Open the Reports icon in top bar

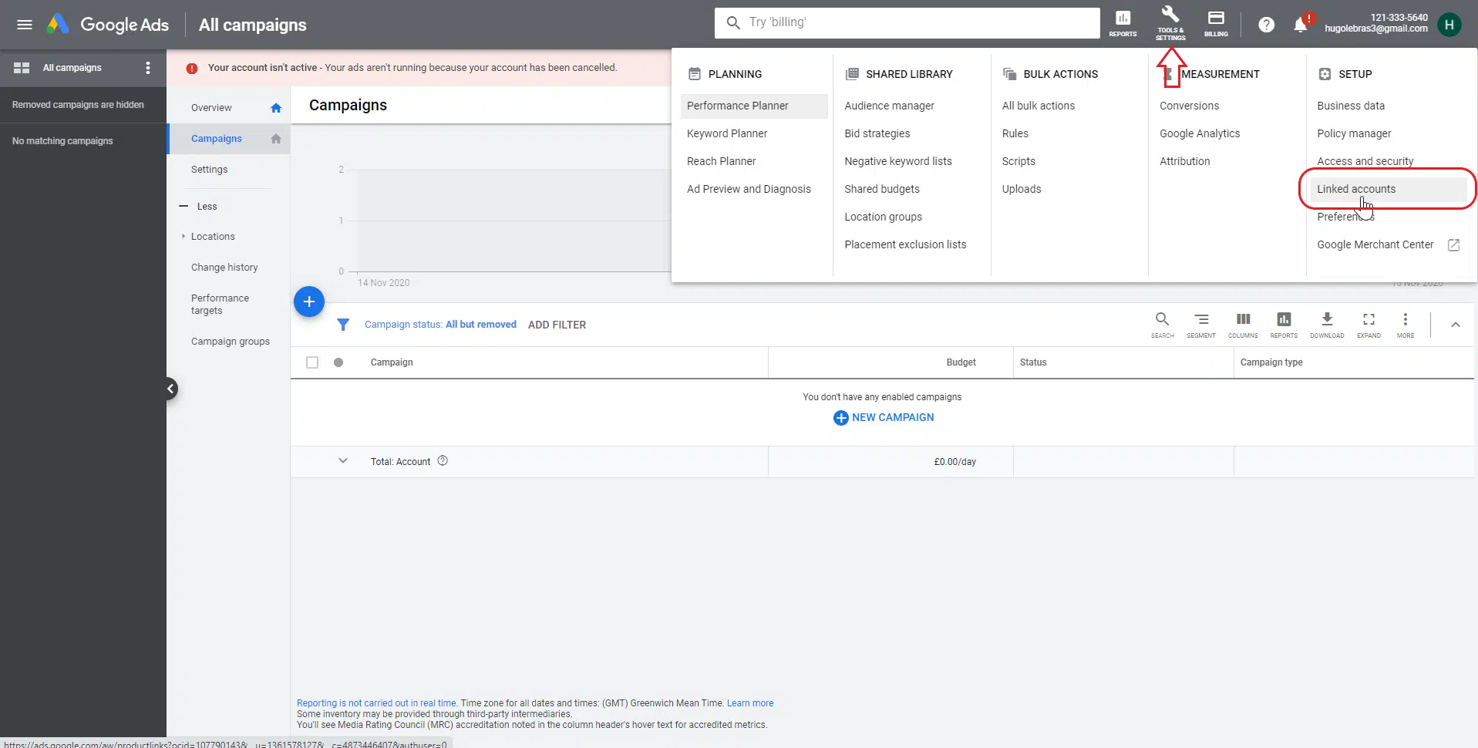(x=1123, y=23)
